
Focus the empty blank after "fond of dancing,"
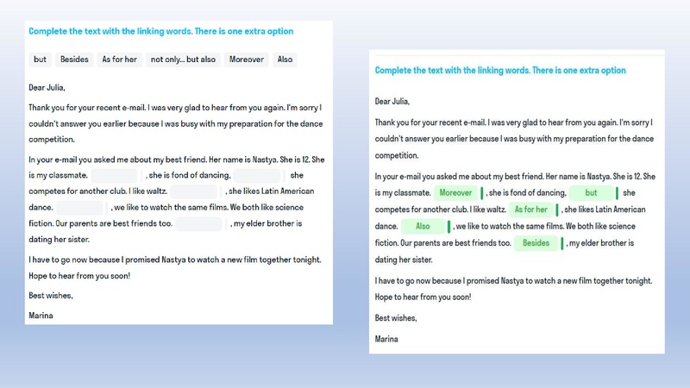click(257, 175)
